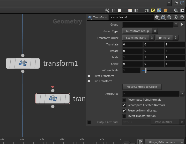Click the sticky note icon in network toolbar

pyautogui.click(x=153, y=11)
